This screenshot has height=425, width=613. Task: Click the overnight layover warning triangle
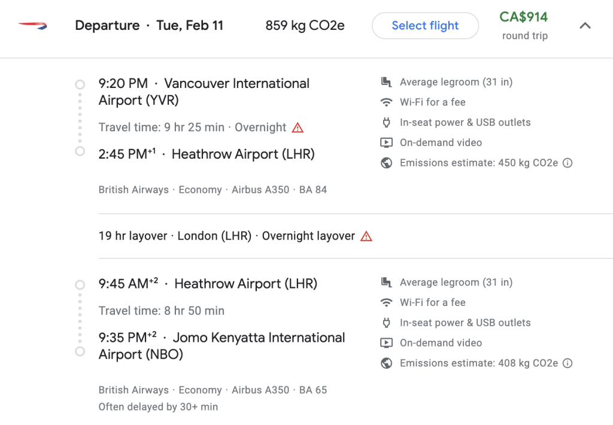366,236
